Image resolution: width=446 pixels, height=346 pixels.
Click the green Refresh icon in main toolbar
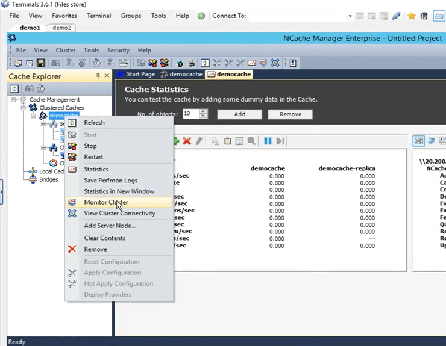coord(205,63)
